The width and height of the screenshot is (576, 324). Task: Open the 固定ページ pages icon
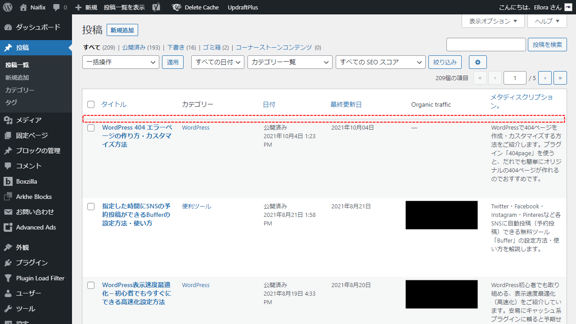coord(8,135)
